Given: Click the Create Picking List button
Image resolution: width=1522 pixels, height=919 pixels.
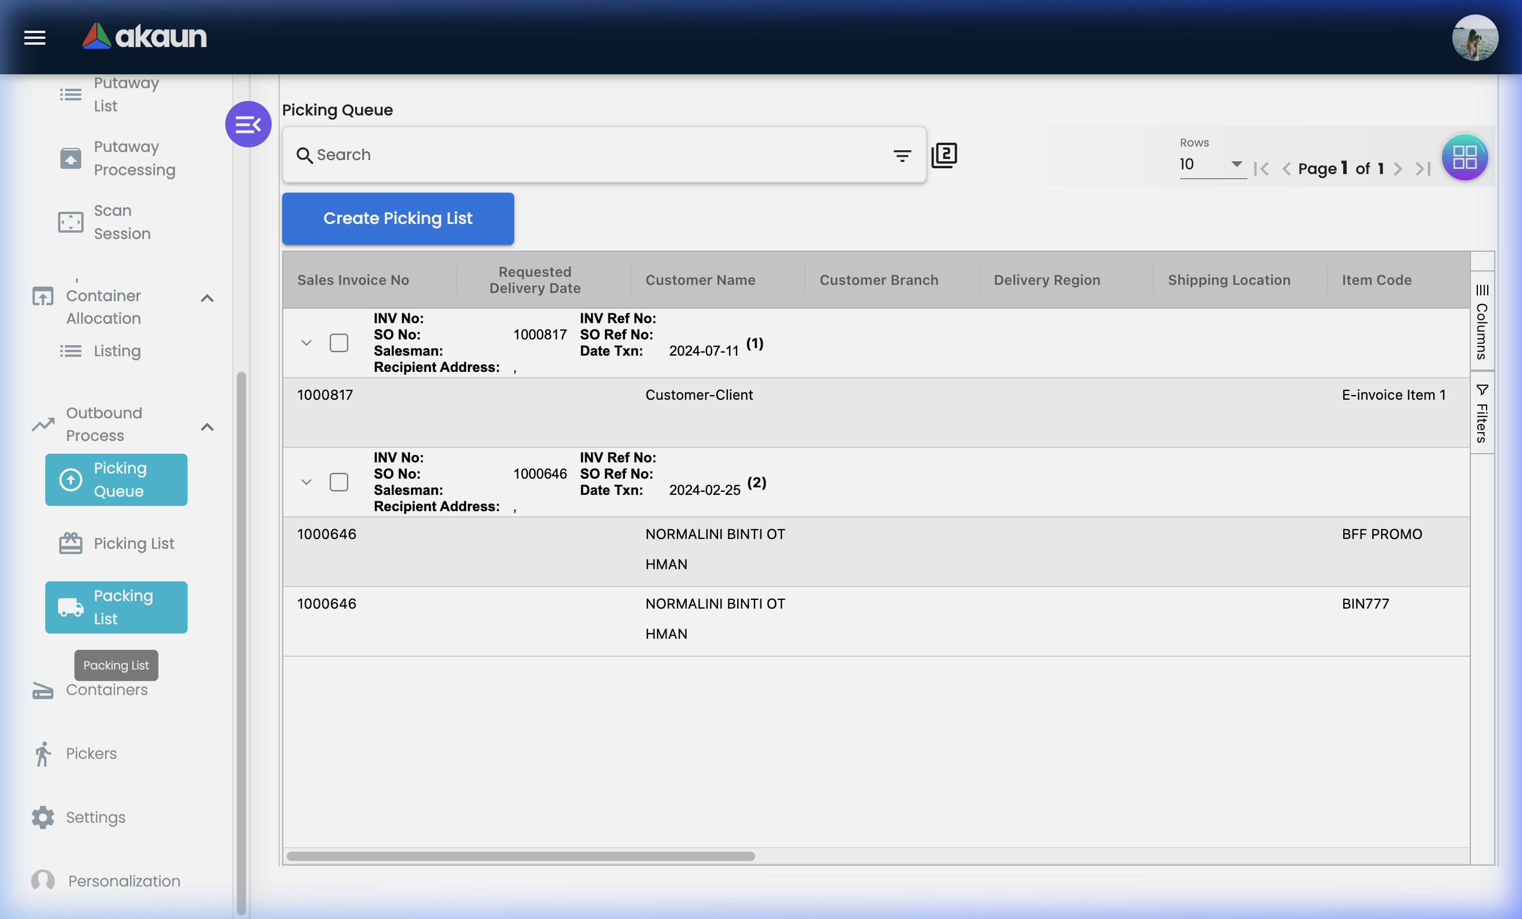Looking at the screenshot, I should click(398, 219).
